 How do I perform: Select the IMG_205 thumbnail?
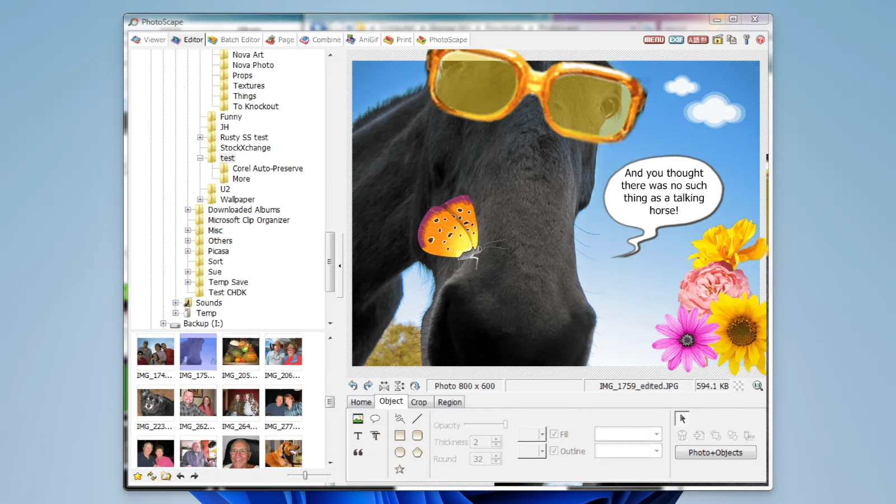coord(240,352)
